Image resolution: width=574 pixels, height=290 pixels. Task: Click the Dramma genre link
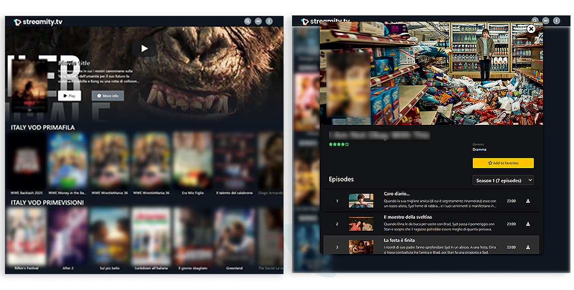coord(479,150)
